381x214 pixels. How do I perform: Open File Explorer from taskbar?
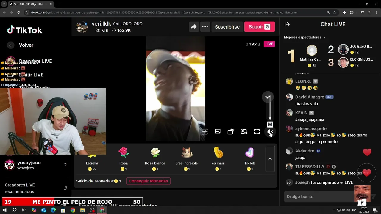click(82, 210)
